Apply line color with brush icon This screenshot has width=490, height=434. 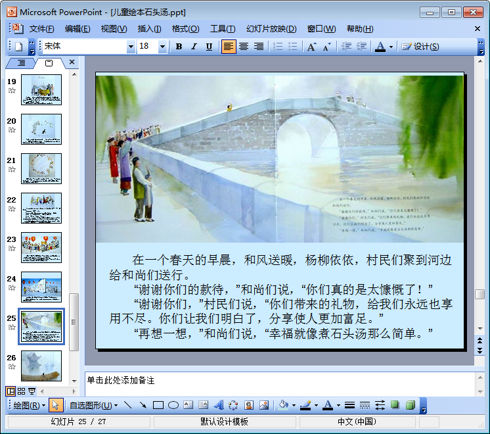(x=305, y=405)
